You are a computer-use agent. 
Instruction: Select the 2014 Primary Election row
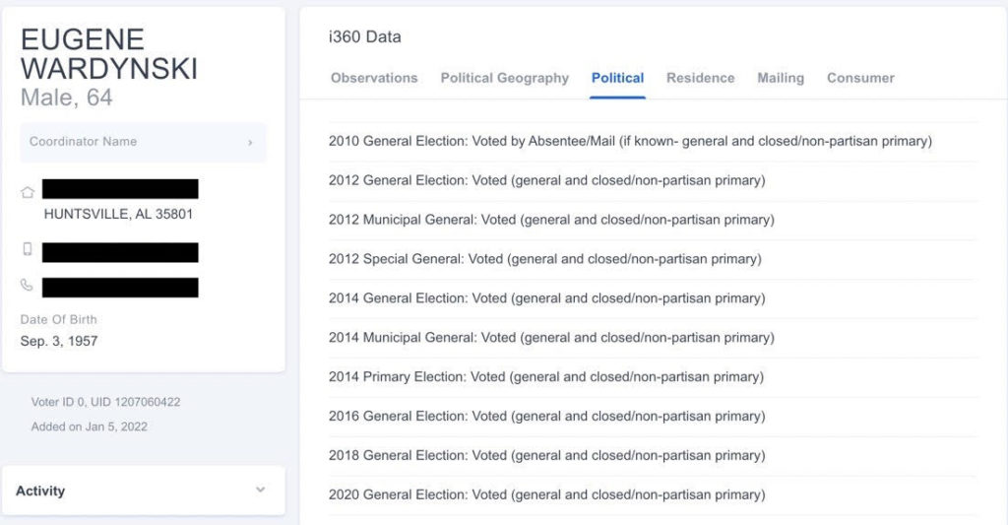[545, 376]
